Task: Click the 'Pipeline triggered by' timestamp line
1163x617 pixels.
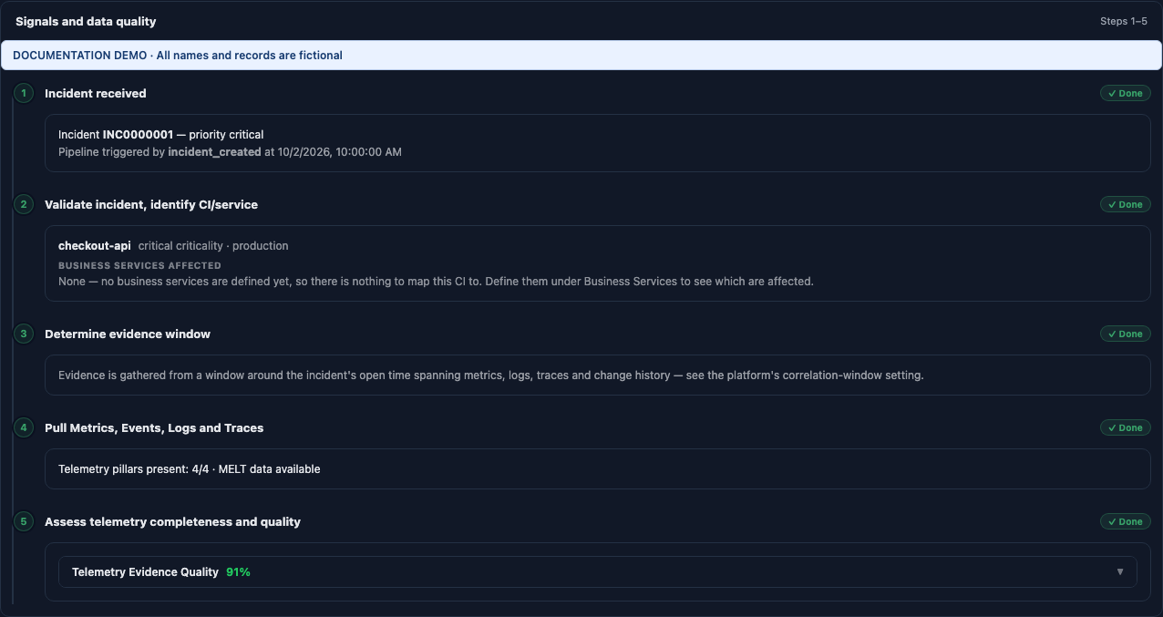Action: pyautogui.click(x=230, y=152)
